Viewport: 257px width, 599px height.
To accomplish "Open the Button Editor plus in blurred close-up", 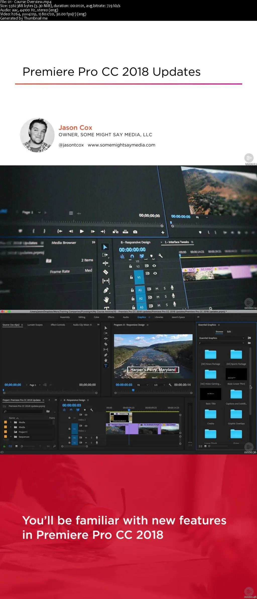I will click(163, 233).
